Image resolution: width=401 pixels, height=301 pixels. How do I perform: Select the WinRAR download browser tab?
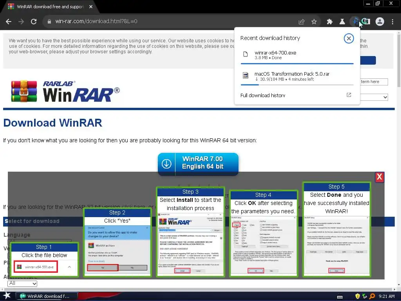pyautogui.click(x=51, y=7)
